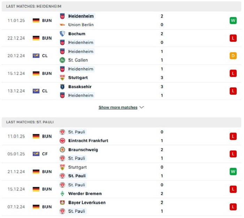The width and height of the screenshot is (244, 218).
Task: Open the Eintracht Frankfurt team link
Action: [x=88, y=141]
